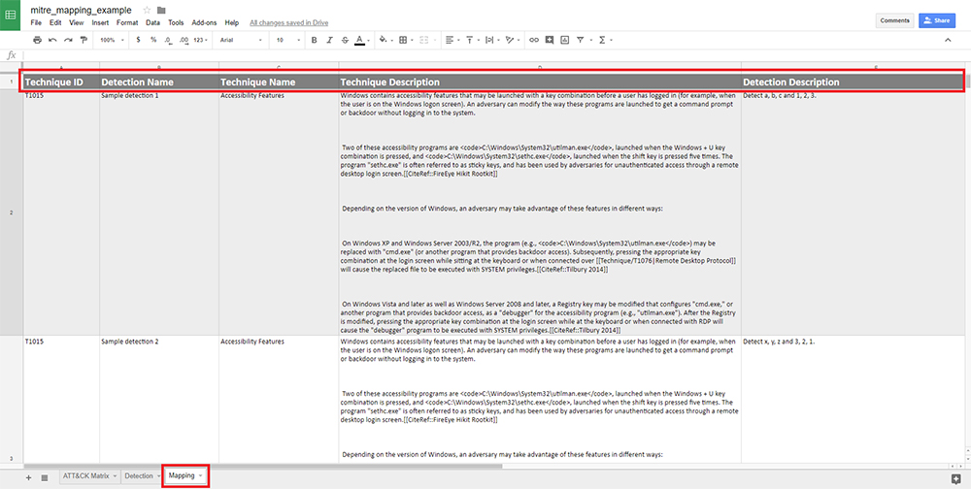Select the Technique ID header cell

(x=60, y=81)
